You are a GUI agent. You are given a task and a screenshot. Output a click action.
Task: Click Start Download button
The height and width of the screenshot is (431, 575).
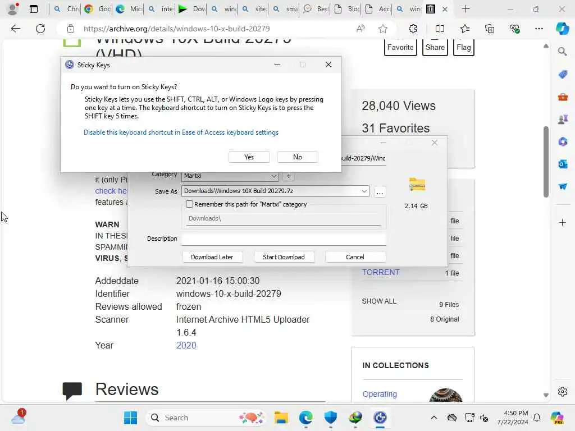(x=284, y=257)
